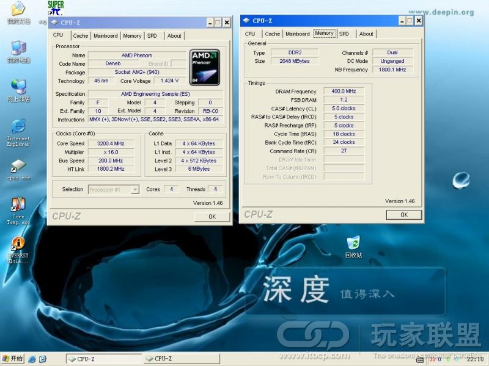Open the Recycle Bin on the desktop
This screenshot has width=489, height=366.
pyautogui.click(x=353, y=247)
